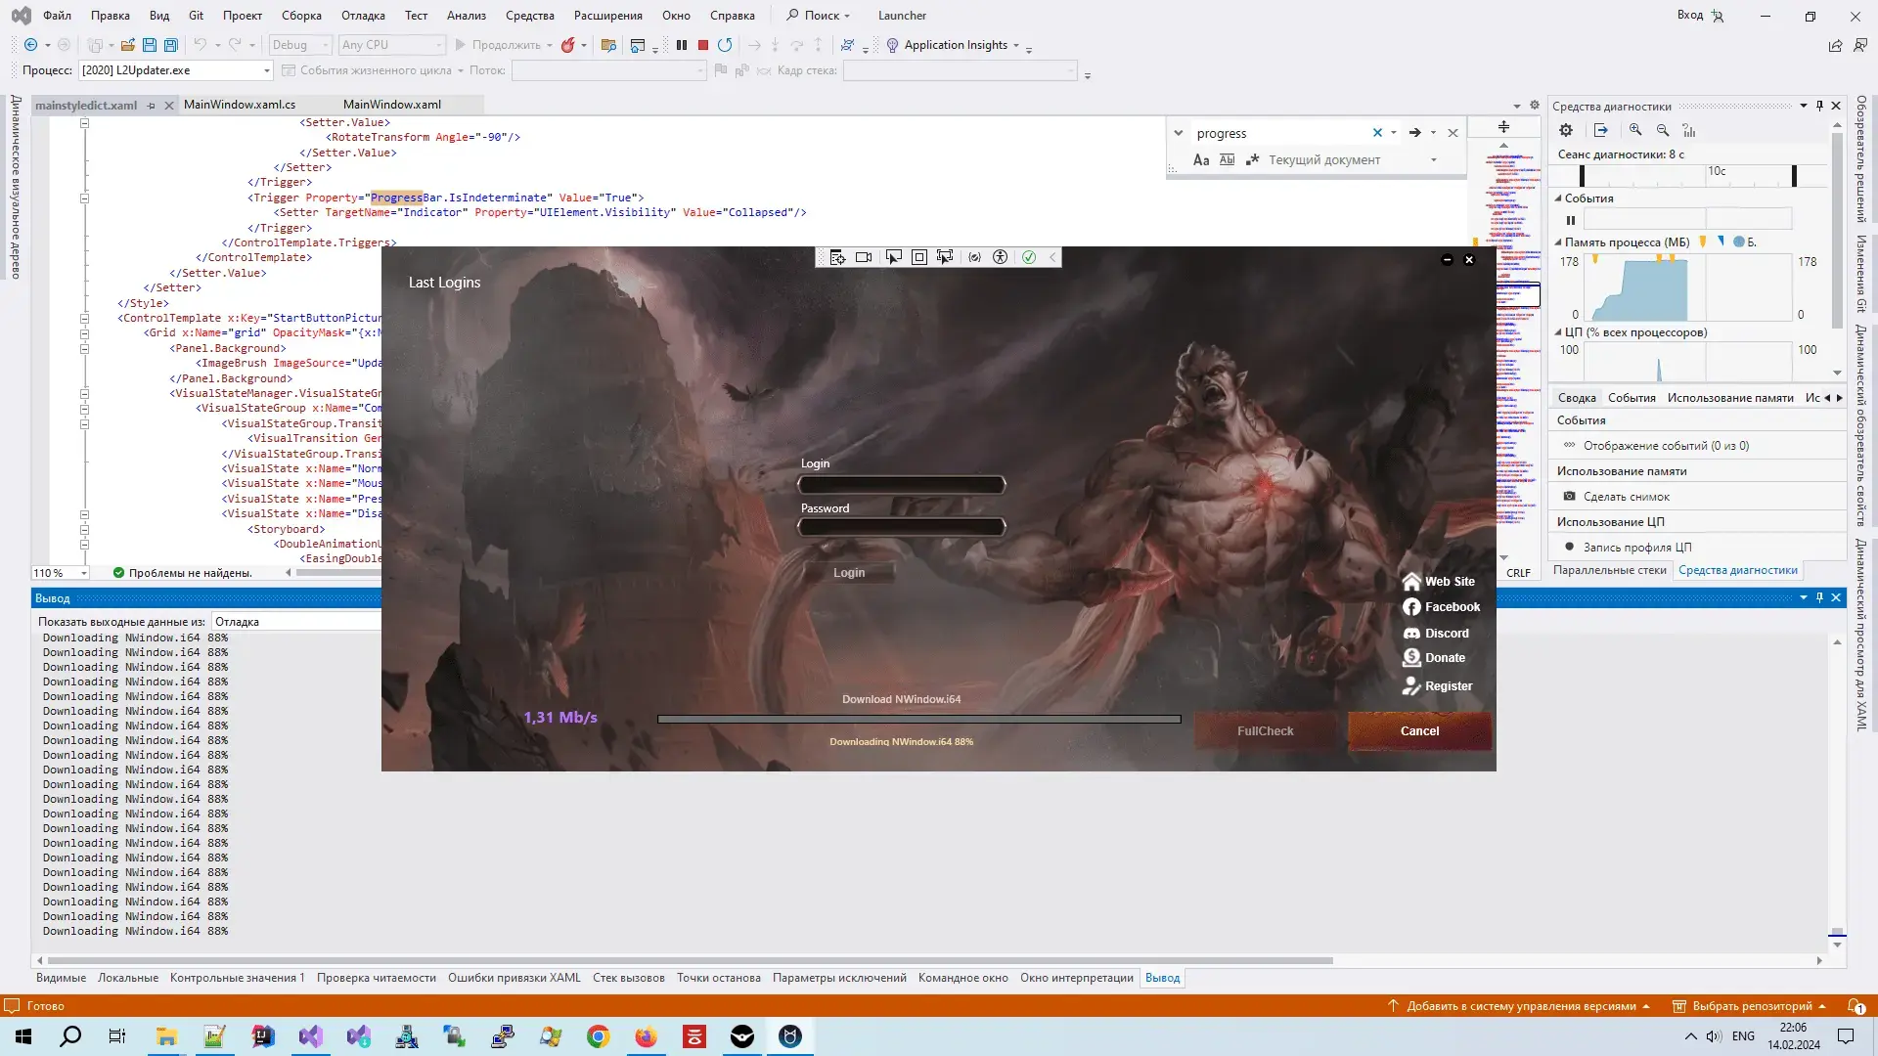
Task: Focus the launcher Password input field
Action: tap(901, 527)
